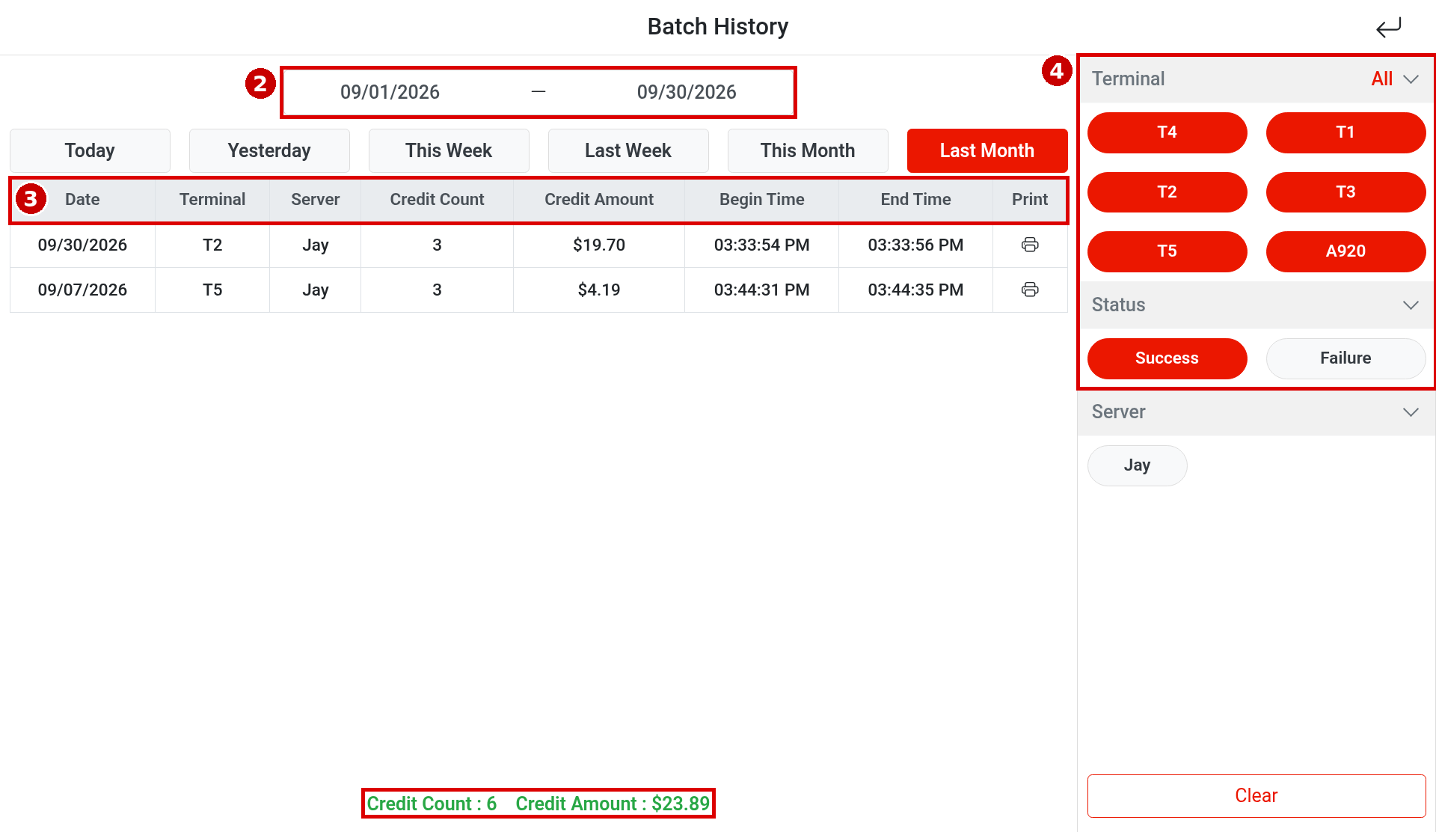Screen dimensions: 1436x832
Task: Toggle the Success status filter
Action: (1167, 358)
